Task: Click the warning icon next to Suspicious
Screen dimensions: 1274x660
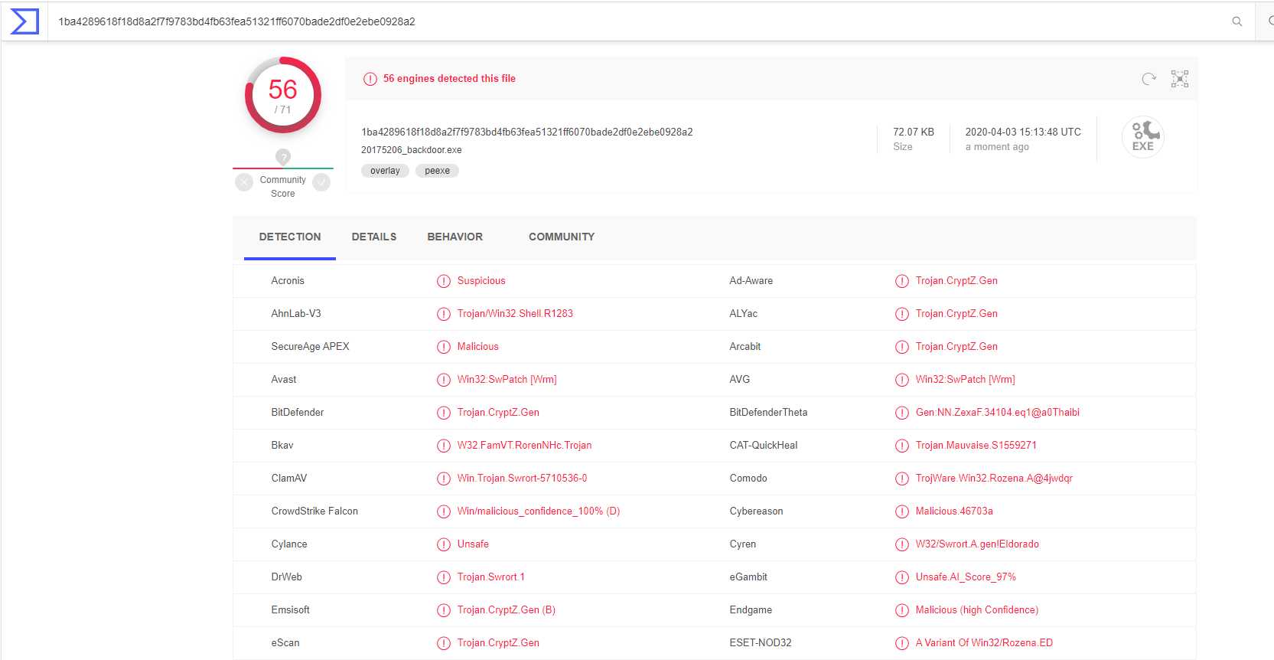Action: click(x=444, y=281)
